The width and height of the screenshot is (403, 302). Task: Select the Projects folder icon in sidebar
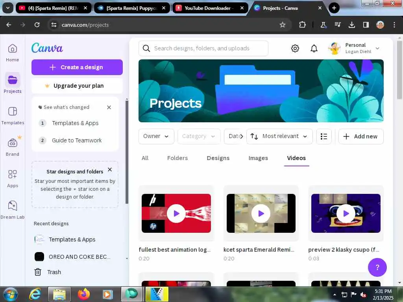(12, 80)
